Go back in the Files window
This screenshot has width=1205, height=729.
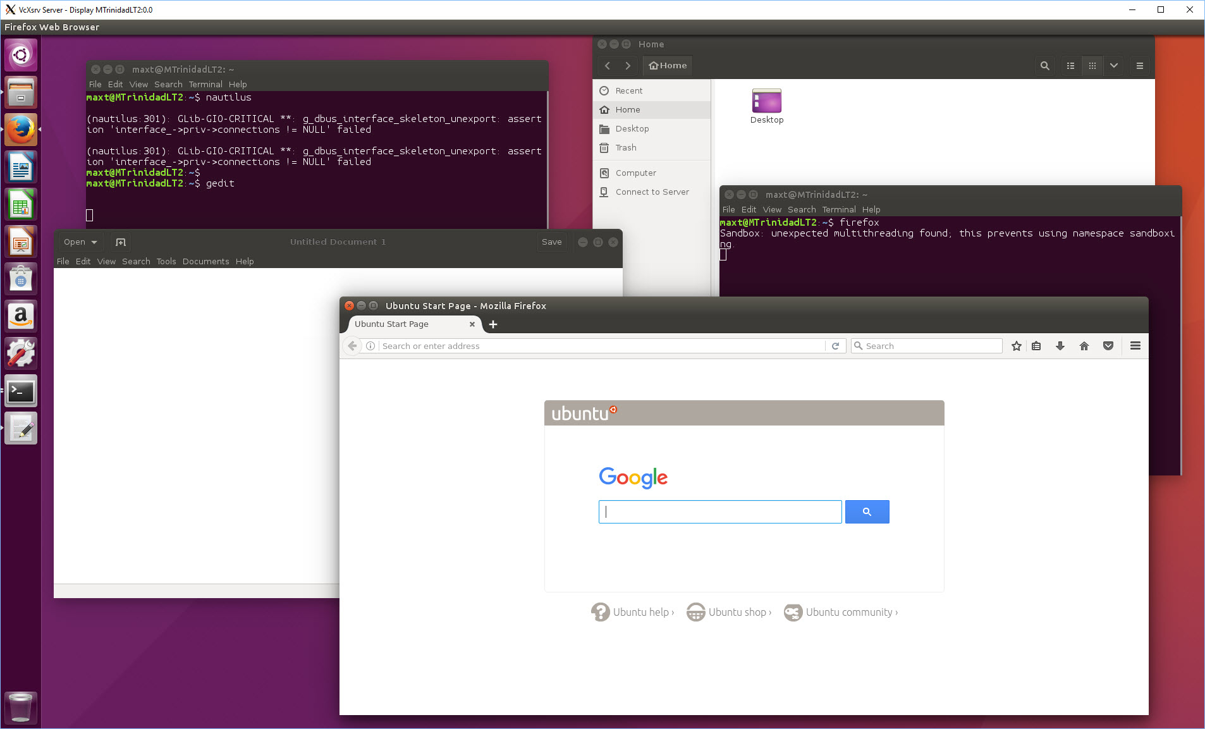pos(608,66)
